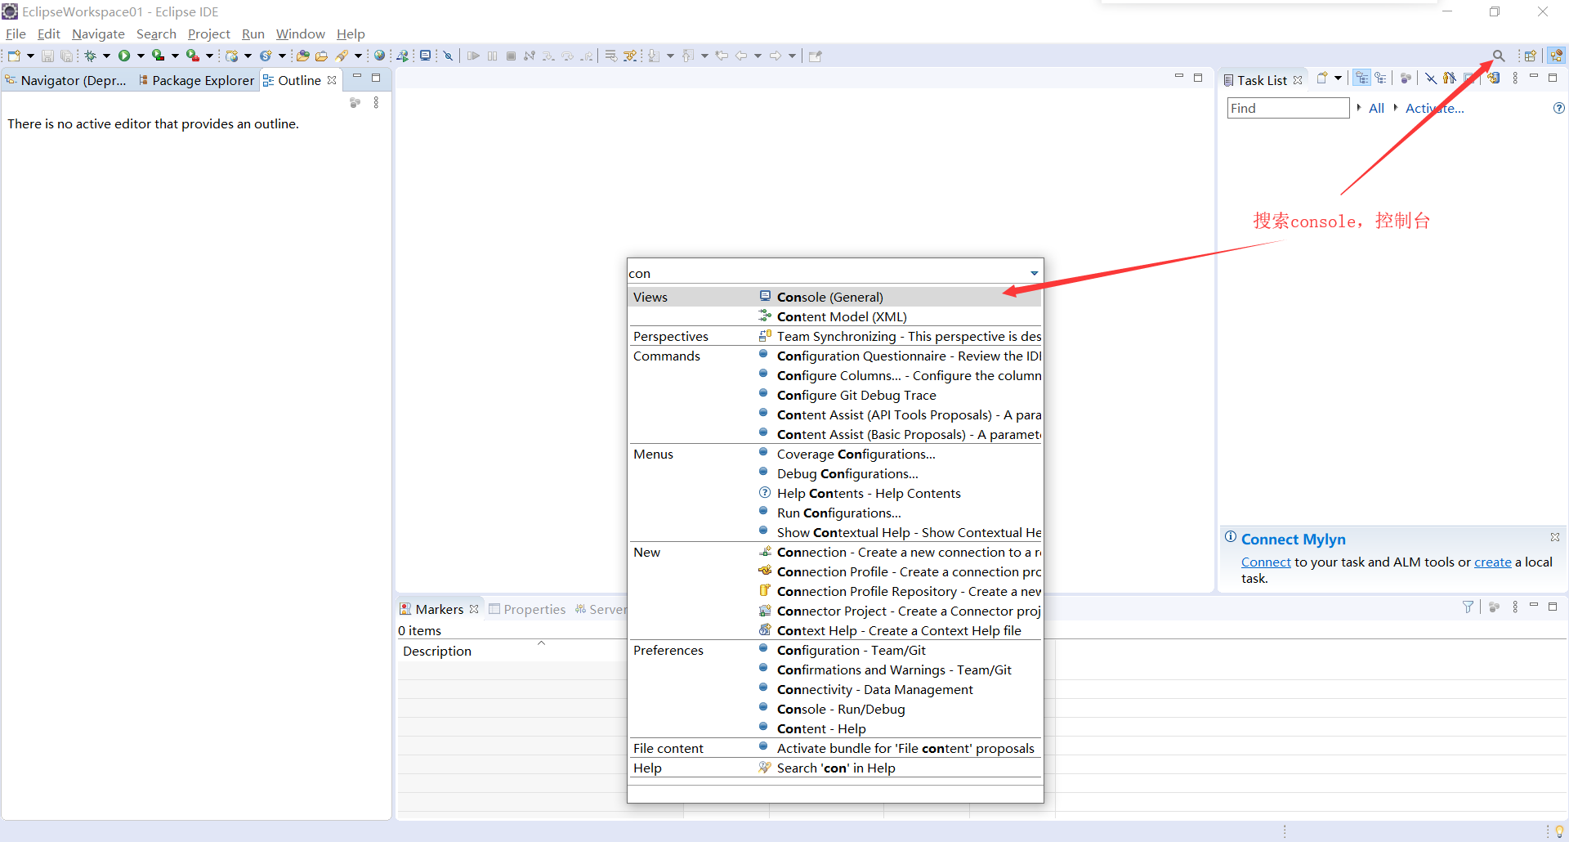Click the Open Perspective icon
The image size is (1569, 842).
tap(1530, 56)
